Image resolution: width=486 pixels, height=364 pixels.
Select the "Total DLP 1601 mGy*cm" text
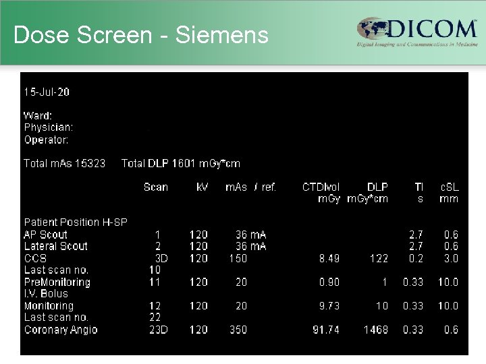(x=181, y=163)
